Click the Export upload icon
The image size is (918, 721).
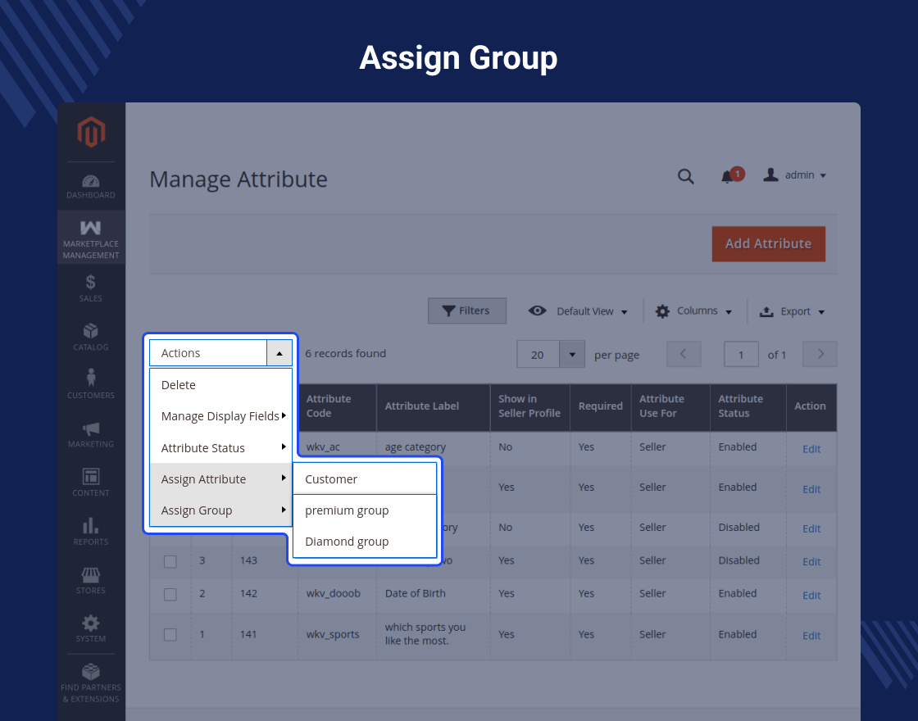766,312
